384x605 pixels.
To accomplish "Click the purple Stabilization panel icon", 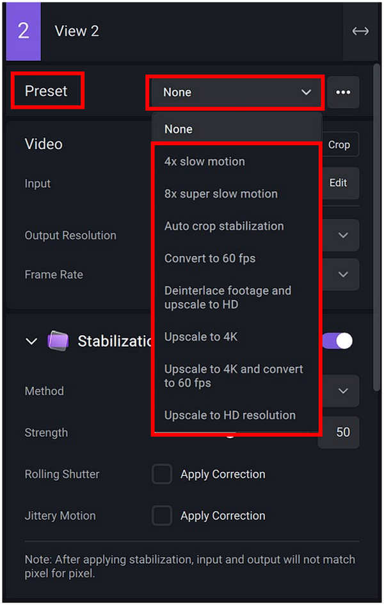I will pyautogui.click(x=58, y=341).
